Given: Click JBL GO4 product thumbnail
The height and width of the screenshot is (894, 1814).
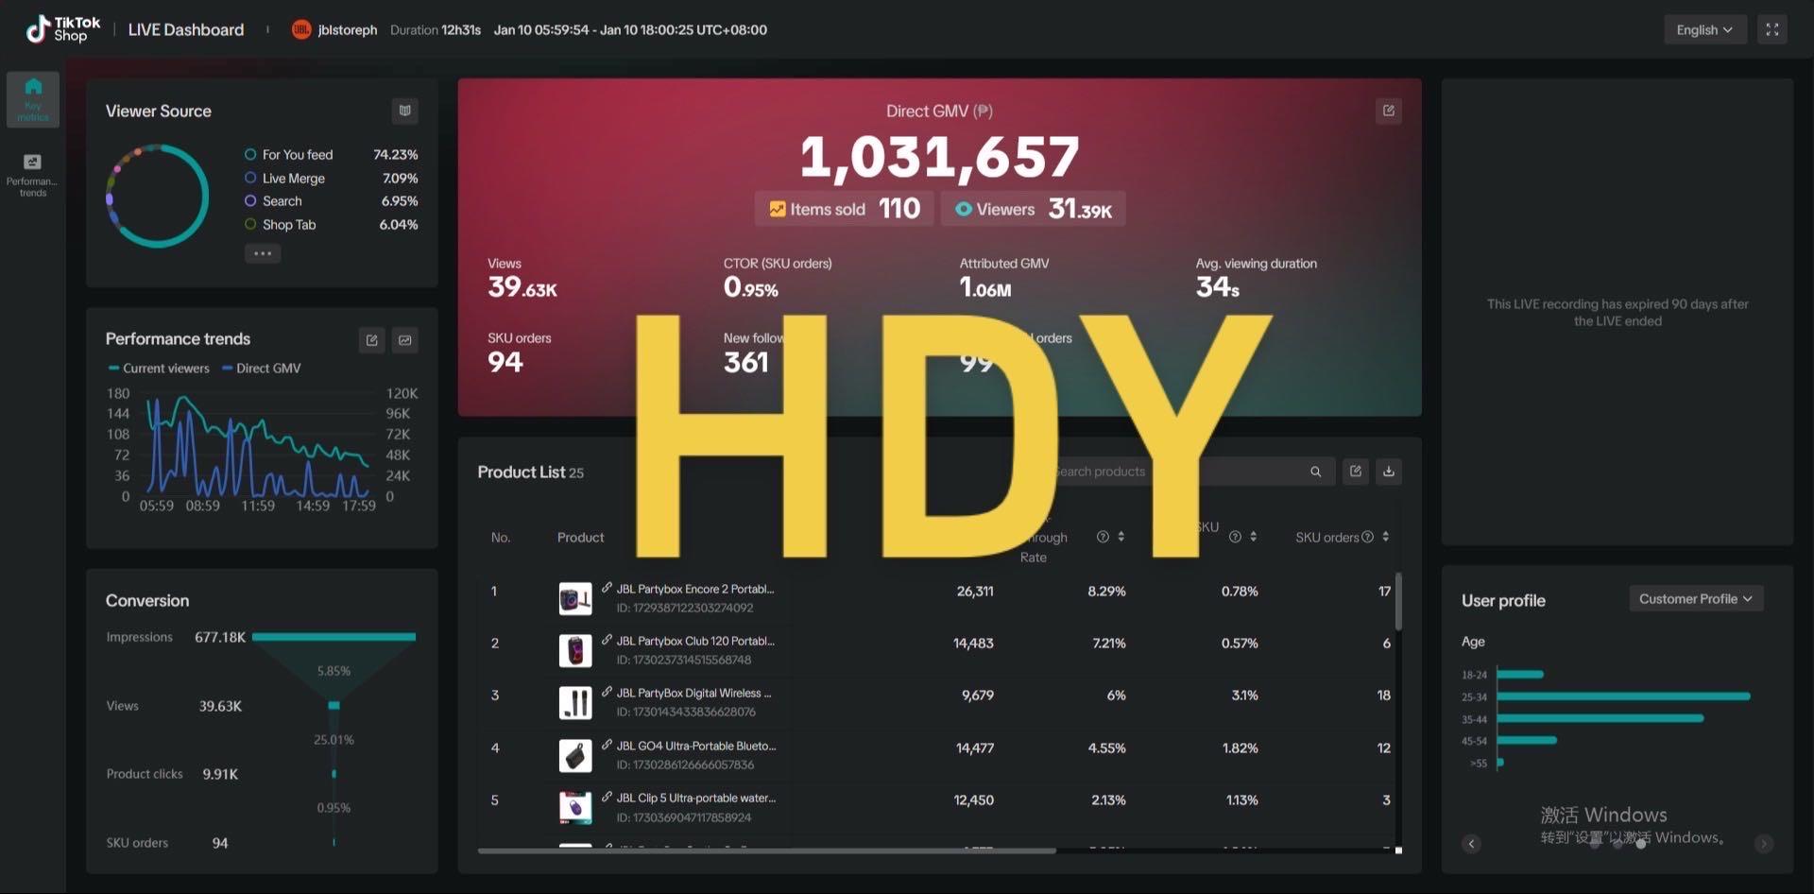Looking at the screenshot, I should pos(575,756).
